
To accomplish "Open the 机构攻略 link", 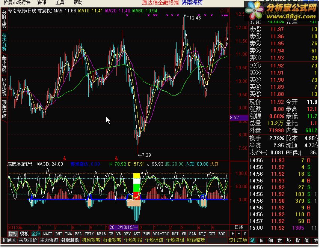I will (91, 240).
